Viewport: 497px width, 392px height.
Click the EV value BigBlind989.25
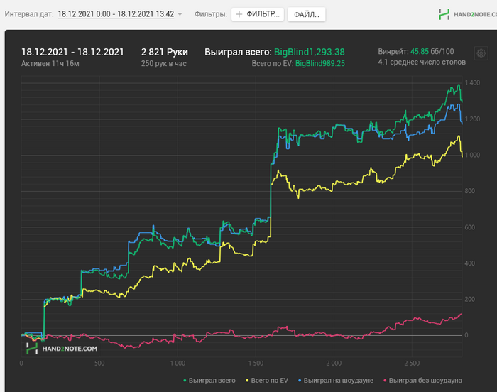[x=320, y=63]
